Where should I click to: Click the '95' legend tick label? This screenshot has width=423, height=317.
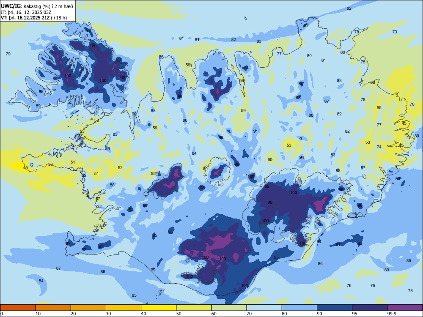[355, 314]
